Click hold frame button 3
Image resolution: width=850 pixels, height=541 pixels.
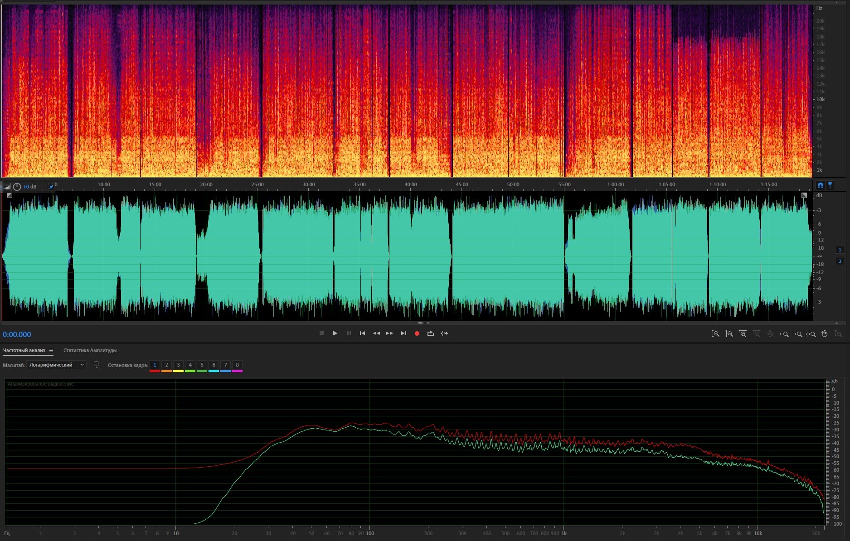pyautogui.click(x=178, y=365)
